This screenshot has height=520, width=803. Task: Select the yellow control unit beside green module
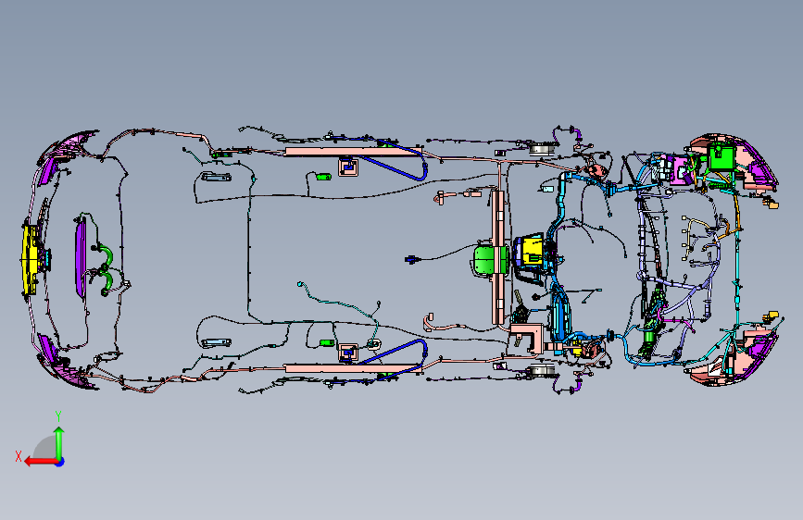(x=531, y=251)
